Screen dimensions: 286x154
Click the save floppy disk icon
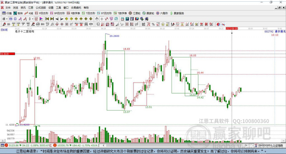click(x=137, y=19)
